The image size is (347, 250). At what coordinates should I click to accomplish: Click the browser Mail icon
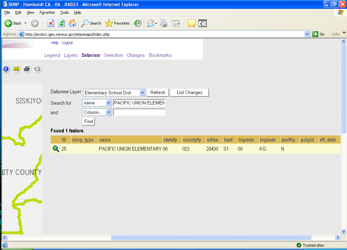[150, 23]
